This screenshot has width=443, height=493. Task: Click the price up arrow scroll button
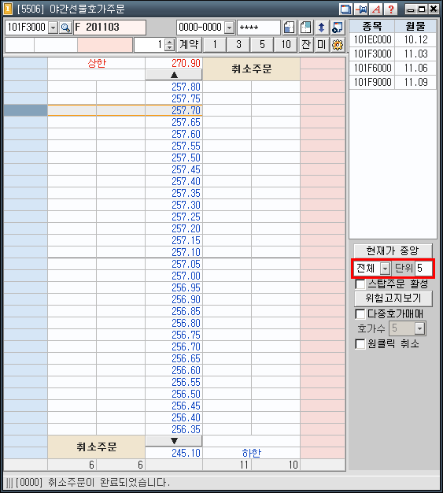coord(174,75)
